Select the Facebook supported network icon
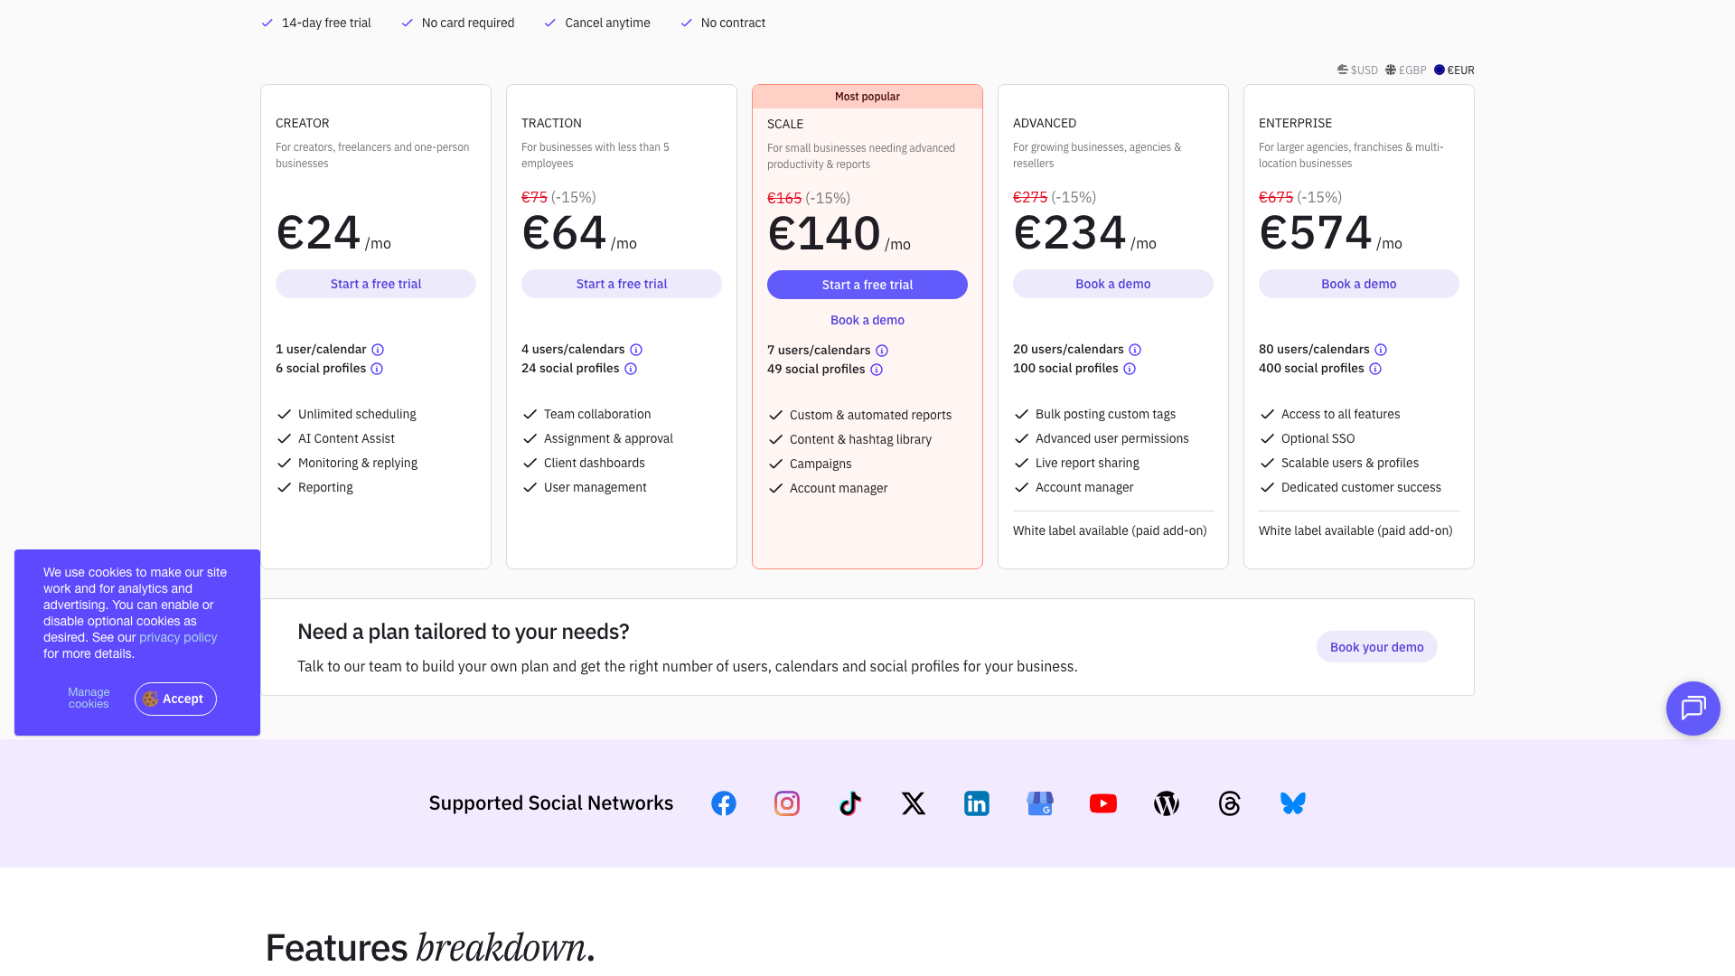 tap(723, 803)
